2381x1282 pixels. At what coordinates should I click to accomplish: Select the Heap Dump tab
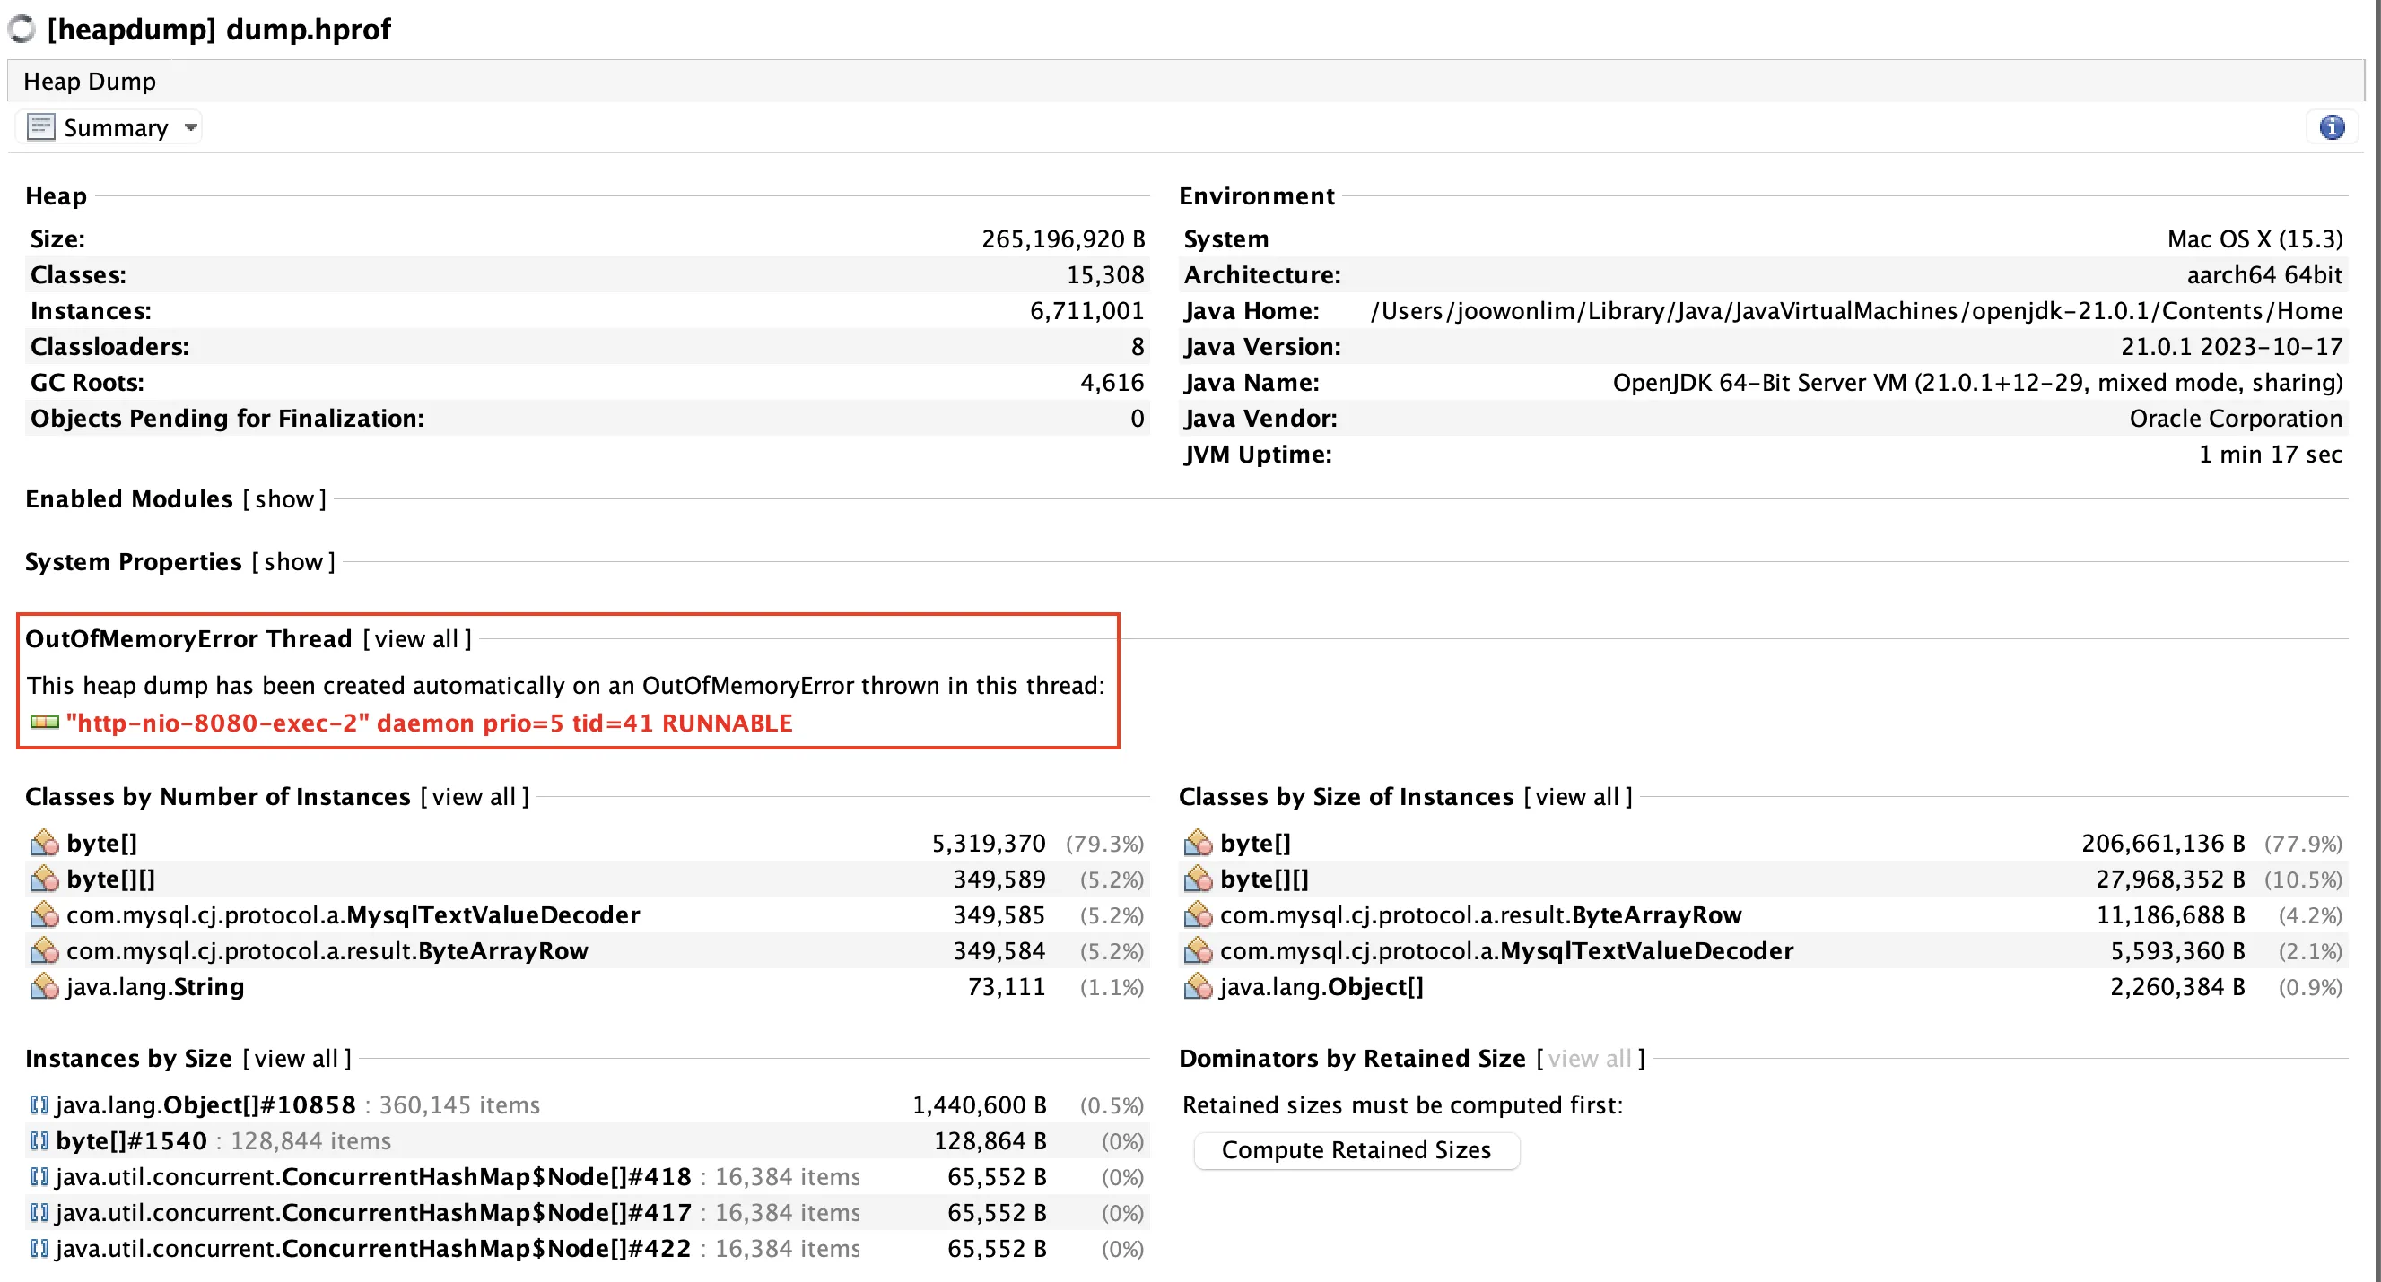click(x=90, y=82)
